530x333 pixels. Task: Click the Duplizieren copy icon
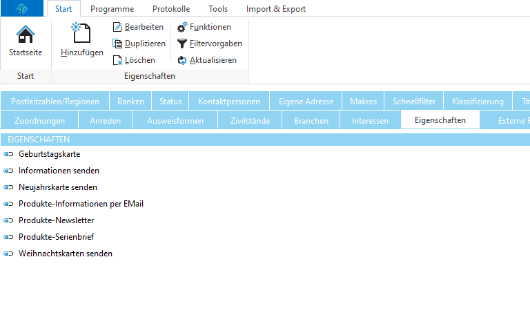click(117, 44)
